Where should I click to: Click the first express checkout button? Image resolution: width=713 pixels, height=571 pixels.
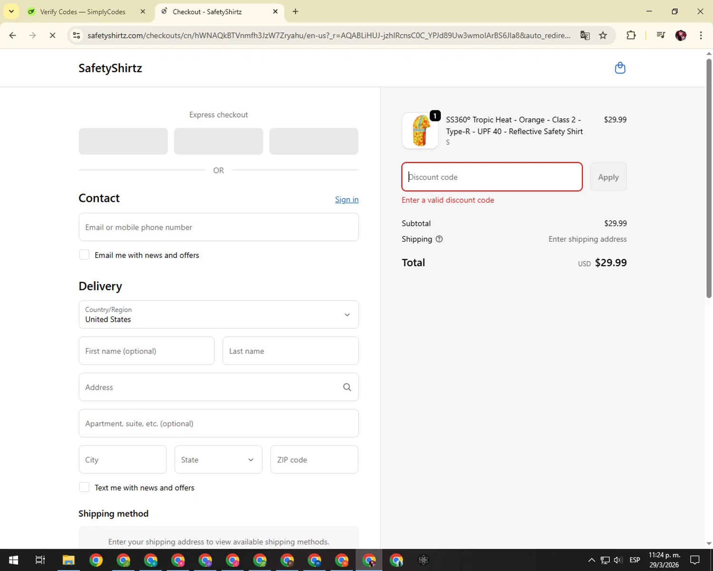pos(123,141)
